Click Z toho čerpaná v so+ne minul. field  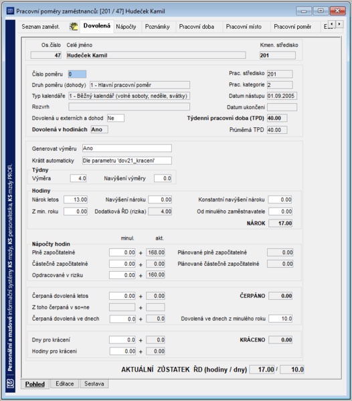[x=122, y=307]
